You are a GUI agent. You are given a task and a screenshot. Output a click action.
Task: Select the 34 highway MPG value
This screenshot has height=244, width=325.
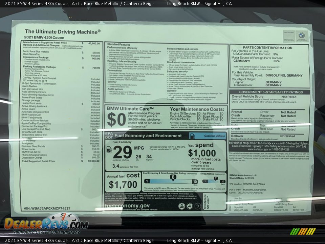(x=149, y=157)
